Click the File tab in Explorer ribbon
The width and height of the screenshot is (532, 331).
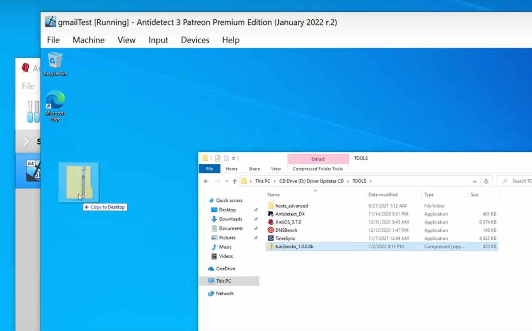click(x=209, y=169)
